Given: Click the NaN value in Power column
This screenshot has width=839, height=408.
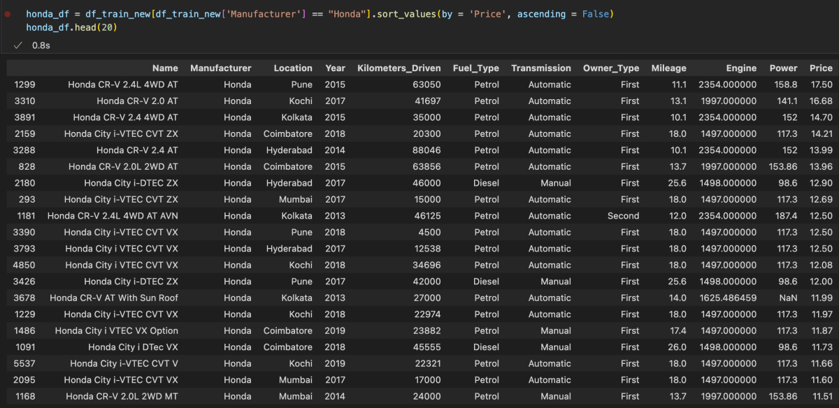Looking at the screenshot, I should (788, 298).
